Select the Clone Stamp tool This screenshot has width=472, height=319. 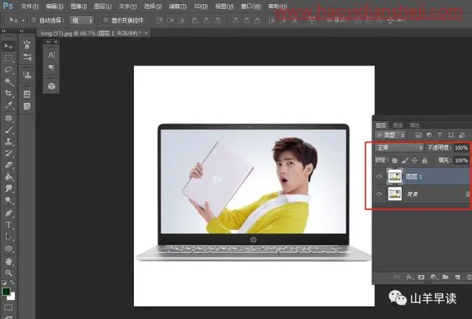click(x=9, y=141)
